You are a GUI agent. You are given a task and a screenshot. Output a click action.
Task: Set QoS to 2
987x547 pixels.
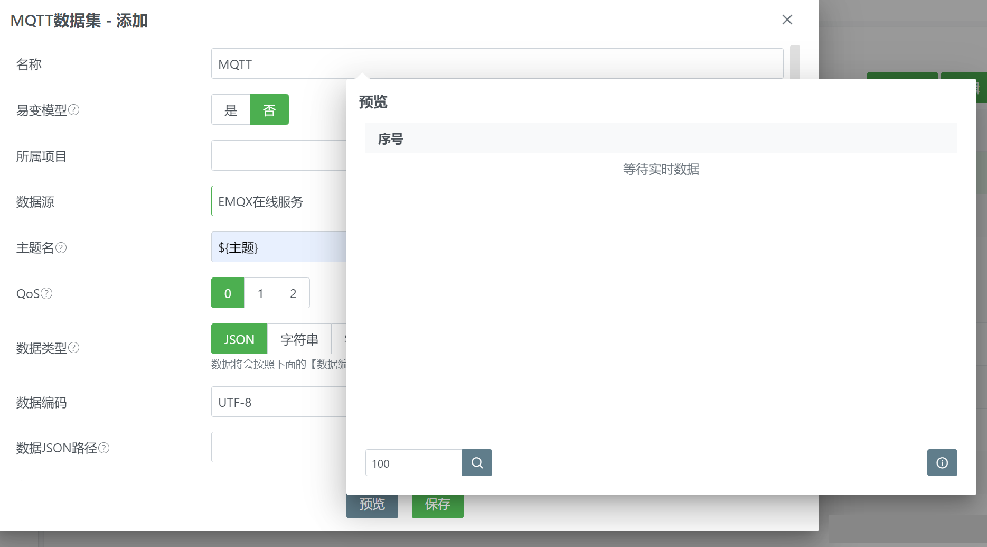pyautogui.click(x=293, y=293)
